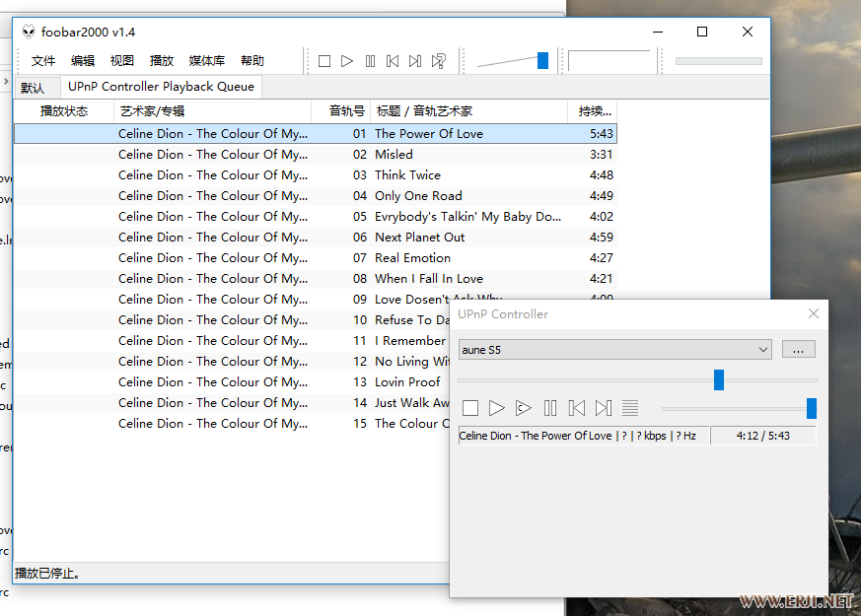Pause playback in UPnP Controller
The height and width of the screenshot is (616, 861).
550,408
